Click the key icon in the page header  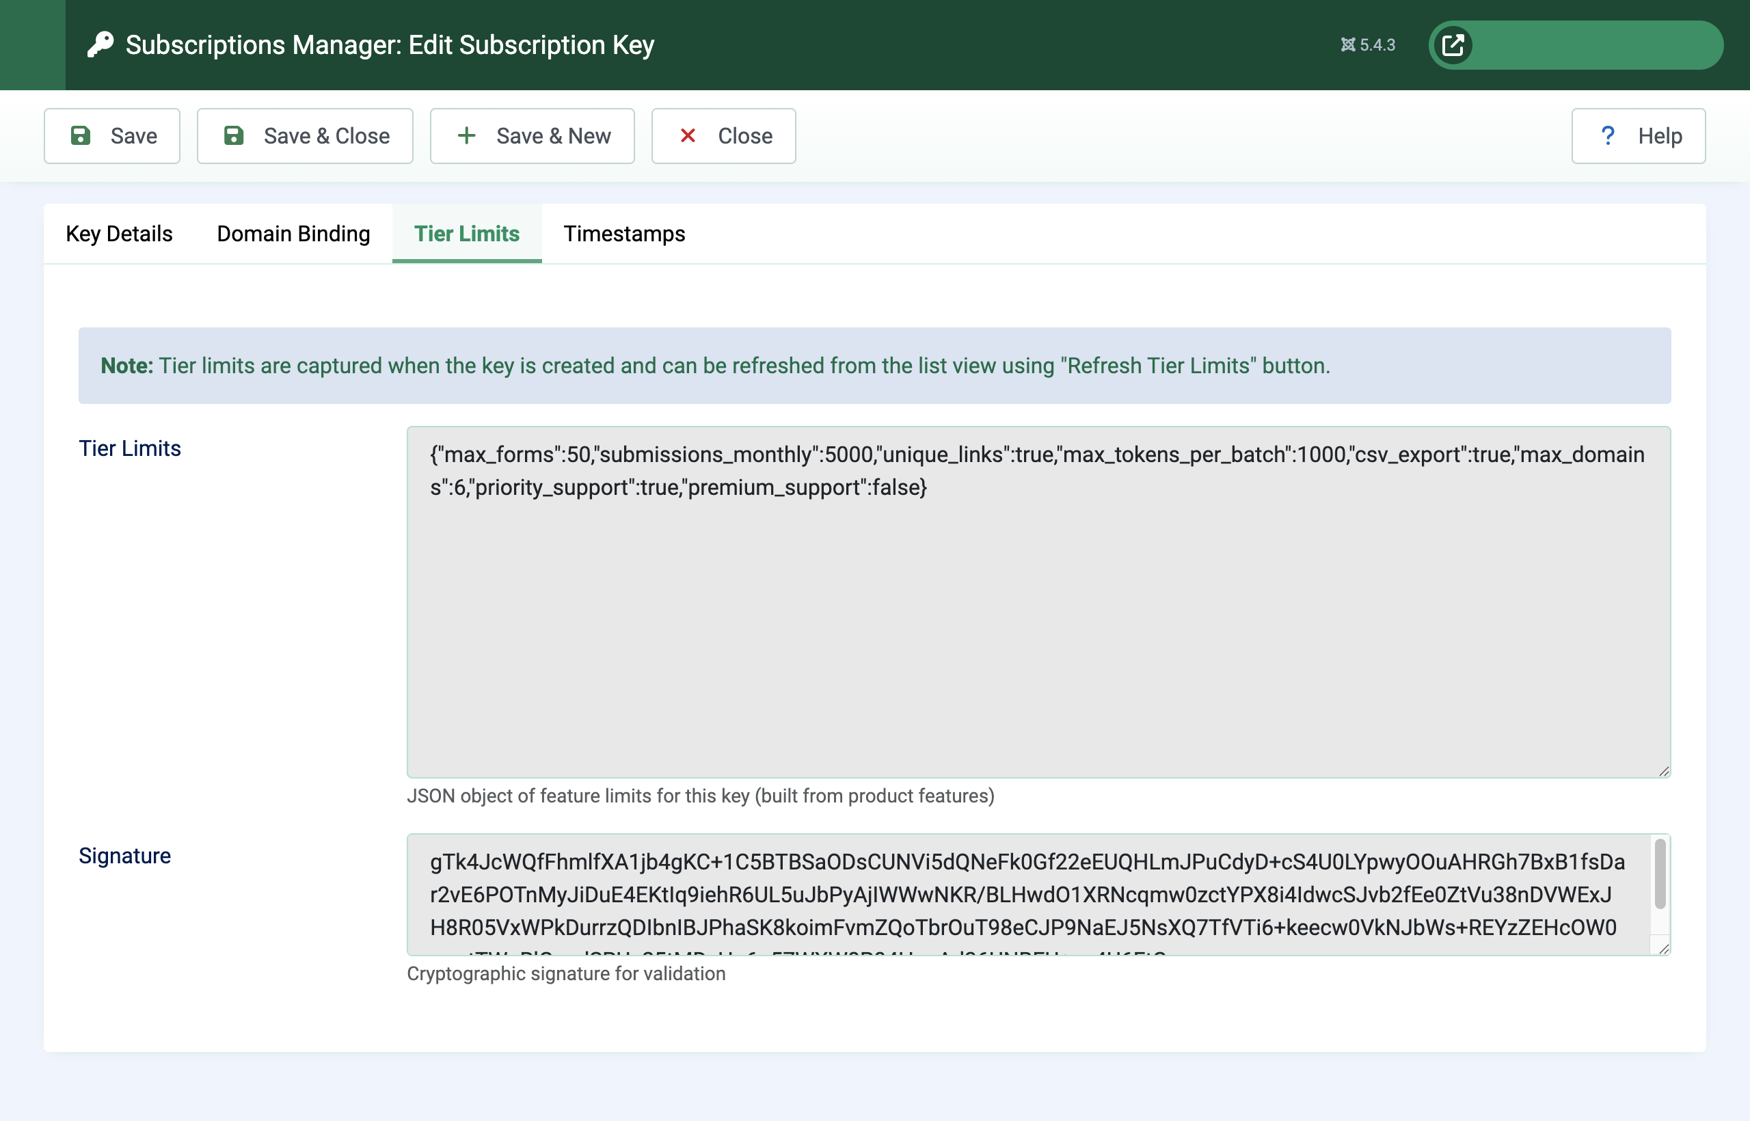100,44
